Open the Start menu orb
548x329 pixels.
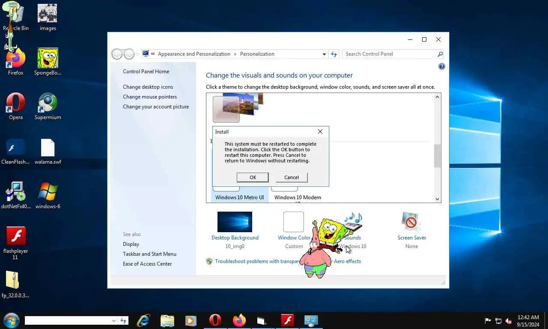point(11,320)
